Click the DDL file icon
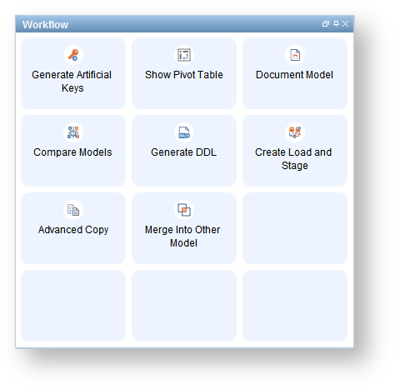Screen dimensions: 395x389 pos(184,132)
